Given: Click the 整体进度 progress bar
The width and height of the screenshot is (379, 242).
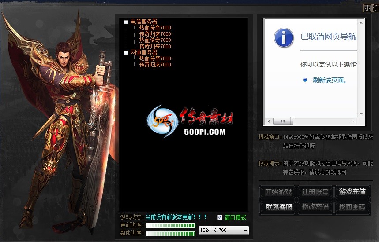Looking at the screenshot, I should pyautogui.click(x=171, y=234).
